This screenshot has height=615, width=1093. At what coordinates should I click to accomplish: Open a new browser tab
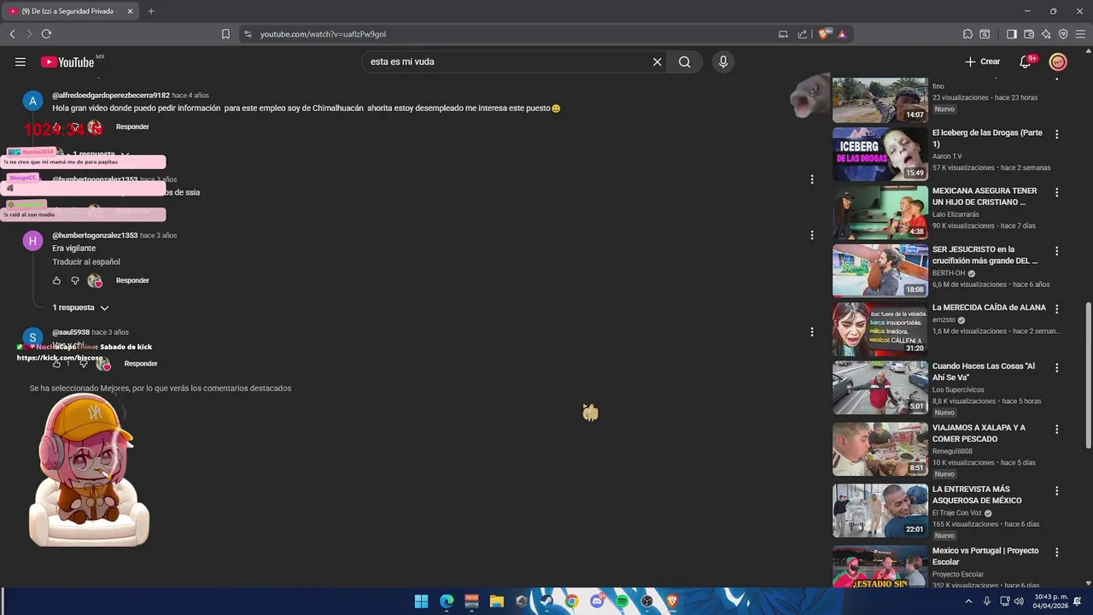(151, 11)
